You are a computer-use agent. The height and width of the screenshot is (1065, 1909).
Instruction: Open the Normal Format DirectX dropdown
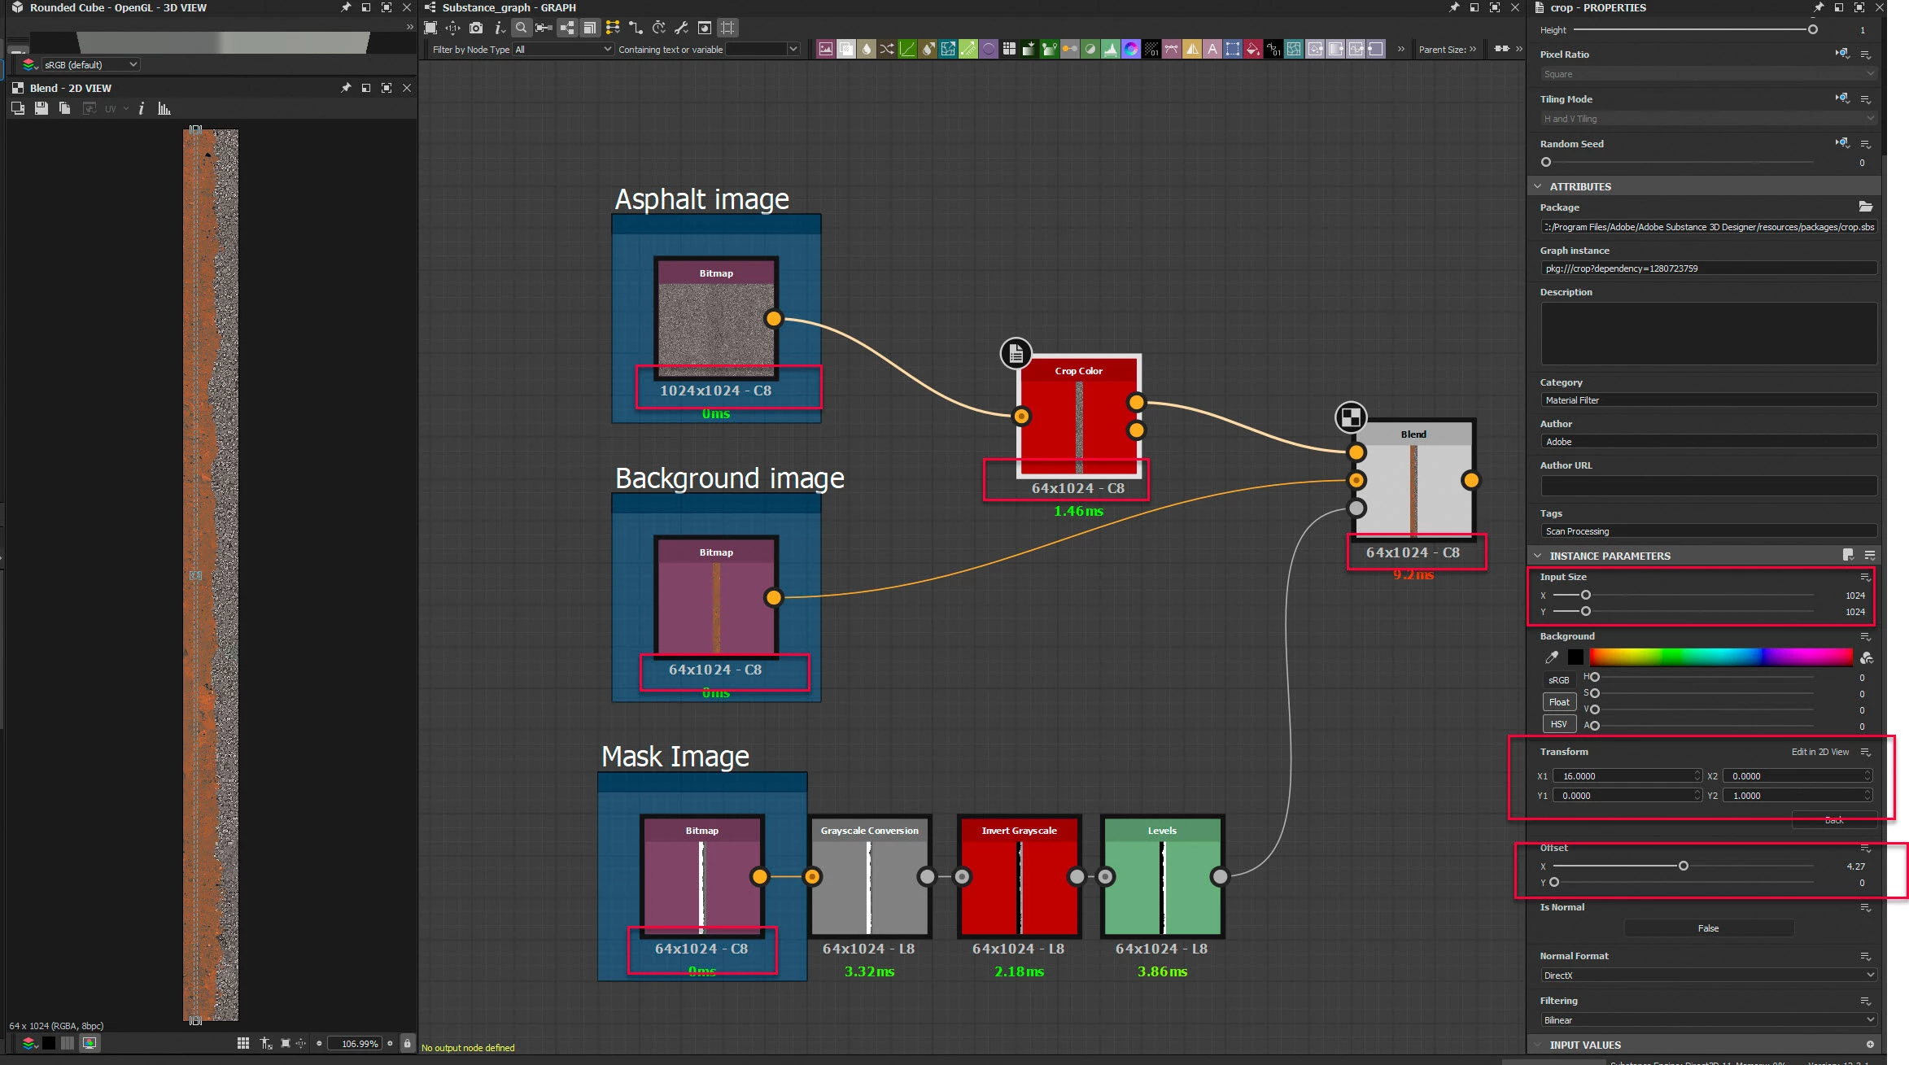click(1707, 975)
